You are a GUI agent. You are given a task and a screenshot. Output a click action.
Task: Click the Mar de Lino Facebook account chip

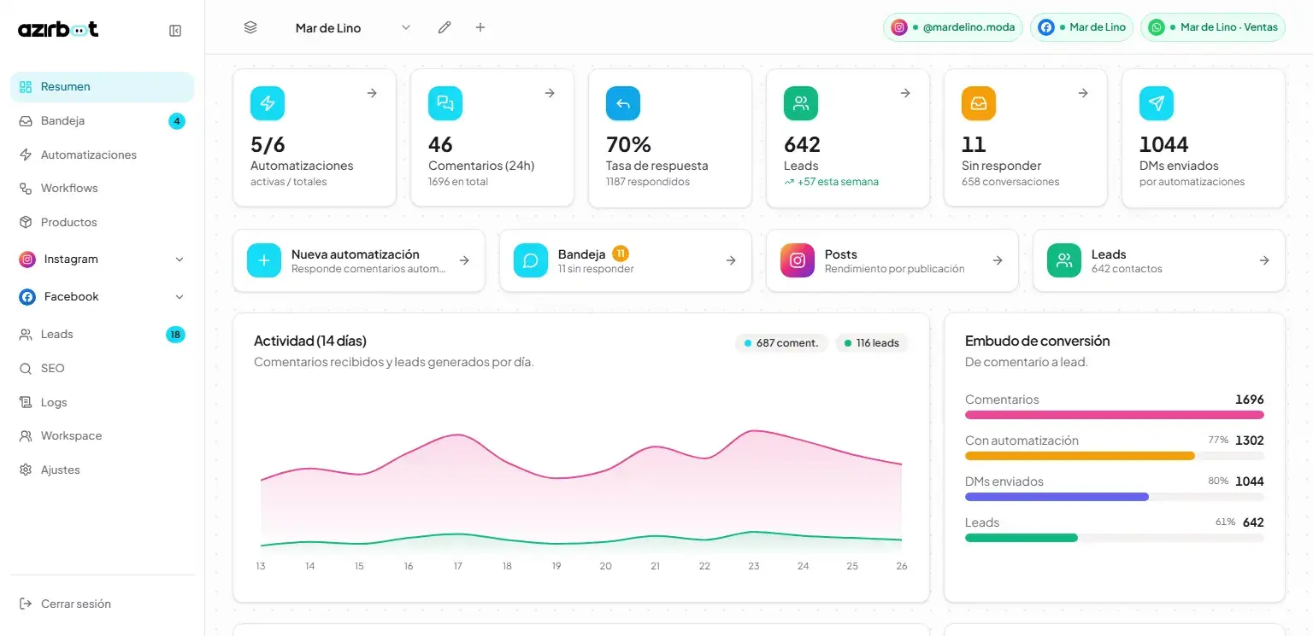click(x=1081, y=27)
